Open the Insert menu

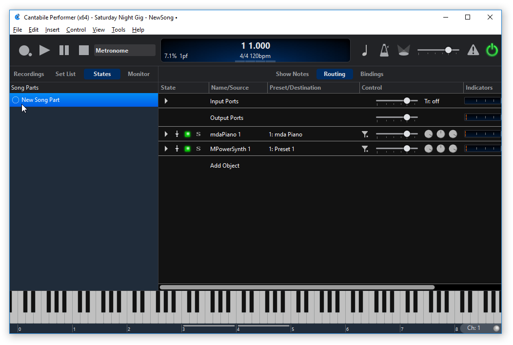(x=52, y=30)
